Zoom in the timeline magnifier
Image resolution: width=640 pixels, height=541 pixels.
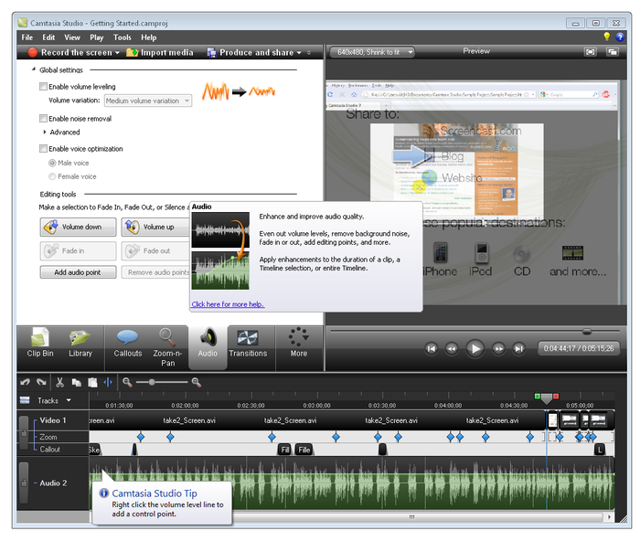pos(197,382)
